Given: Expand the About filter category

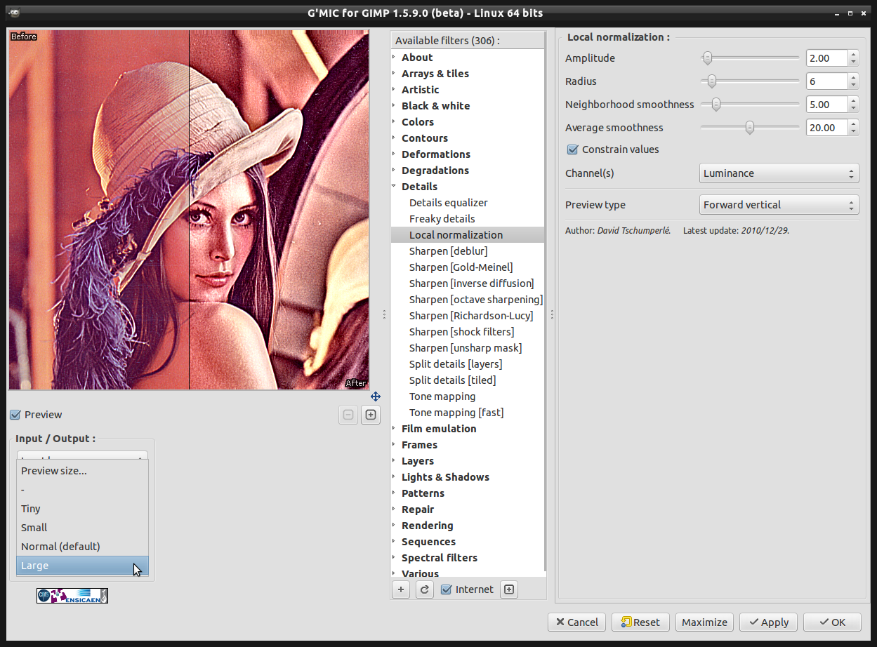Looking at the screenshot, I should [394, 58].
